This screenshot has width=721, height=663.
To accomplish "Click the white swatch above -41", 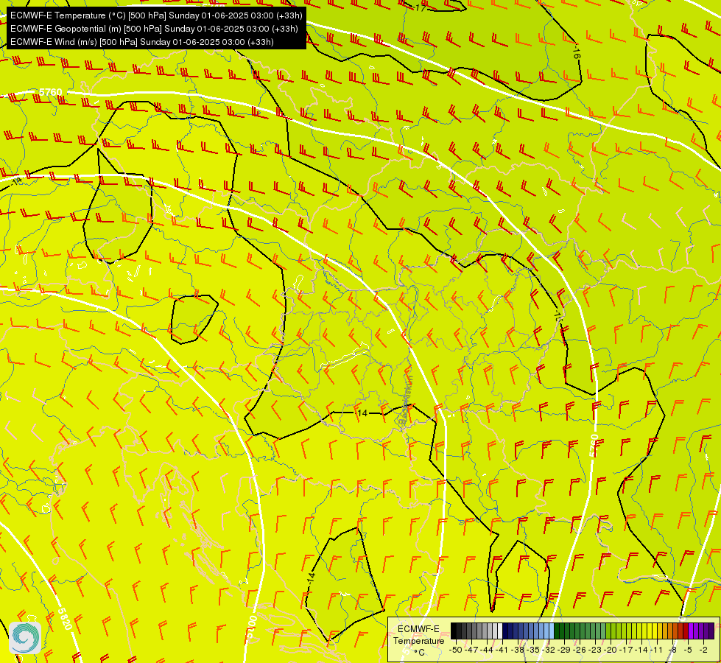I will [500, 631].
